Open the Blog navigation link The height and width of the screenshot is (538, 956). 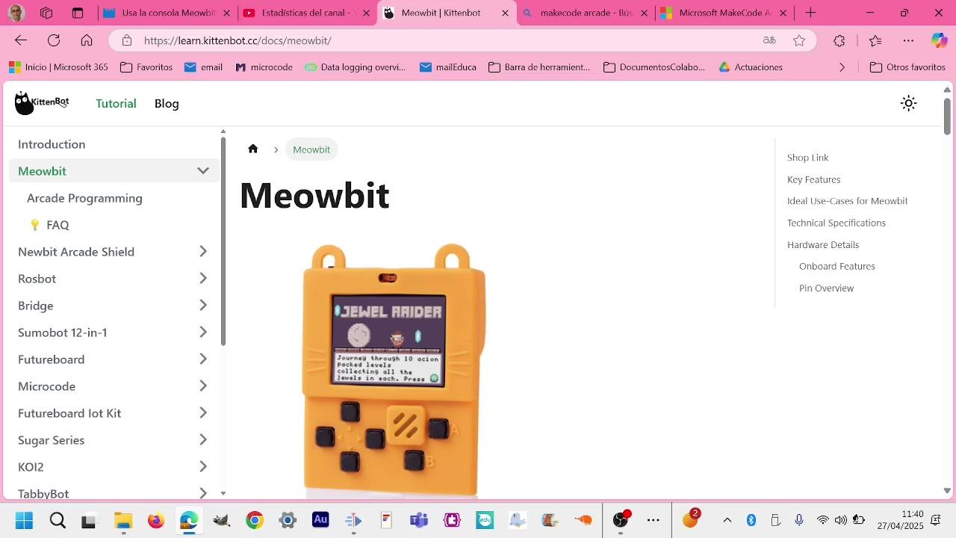(x=167, y=103)
